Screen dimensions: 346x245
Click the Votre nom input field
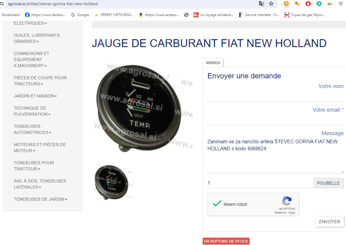276,96
